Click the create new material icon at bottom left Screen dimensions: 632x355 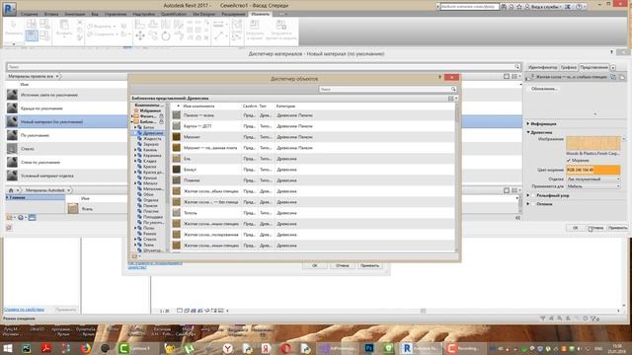(x=21, y=217)
